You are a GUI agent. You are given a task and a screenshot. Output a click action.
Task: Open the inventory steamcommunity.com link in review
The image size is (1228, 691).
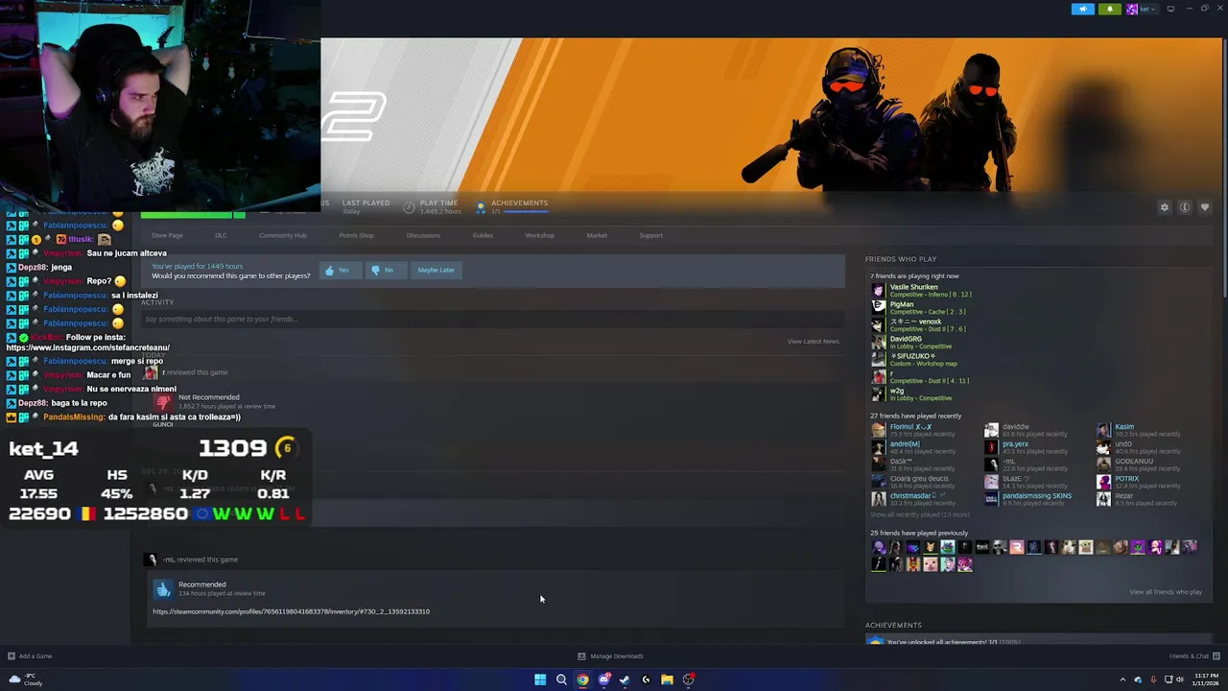tap(291, 611)
